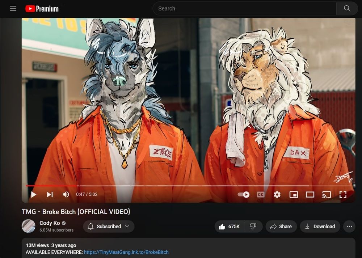Toggle closed captions
Image resolution: width=362 pixels, height=258 pixels.
point(261,195)
